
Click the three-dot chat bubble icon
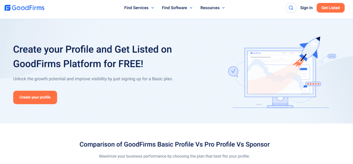tap(332, 56)
